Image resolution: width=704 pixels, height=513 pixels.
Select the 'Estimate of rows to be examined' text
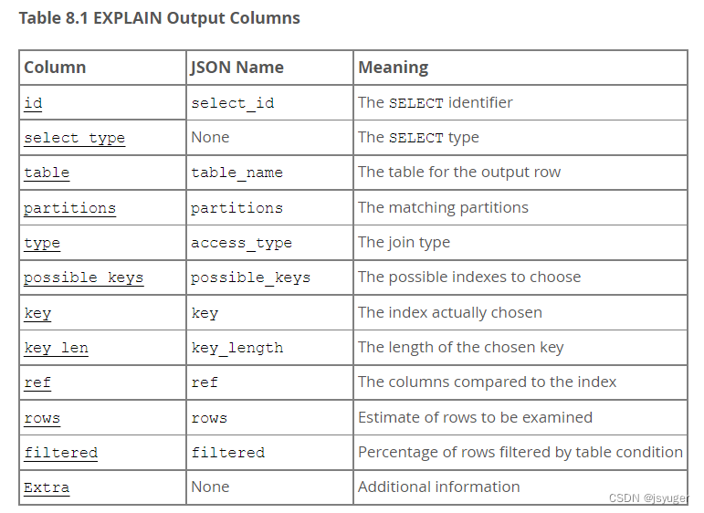coord(475,417)
